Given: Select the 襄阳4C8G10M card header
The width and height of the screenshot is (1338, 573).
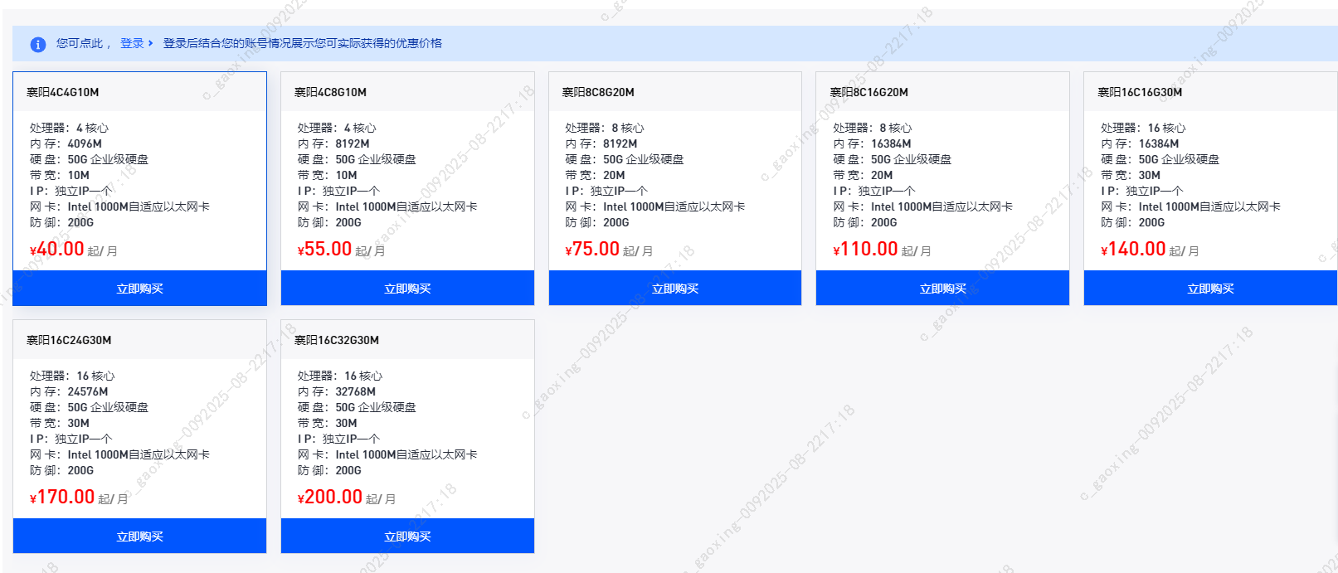Looking at the screenshot, I should (330, 92).
